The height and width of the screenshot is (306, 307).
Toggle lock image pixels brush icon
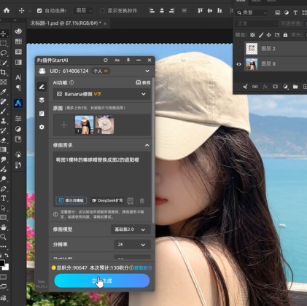pyautogui.click(x=261, y=35)
